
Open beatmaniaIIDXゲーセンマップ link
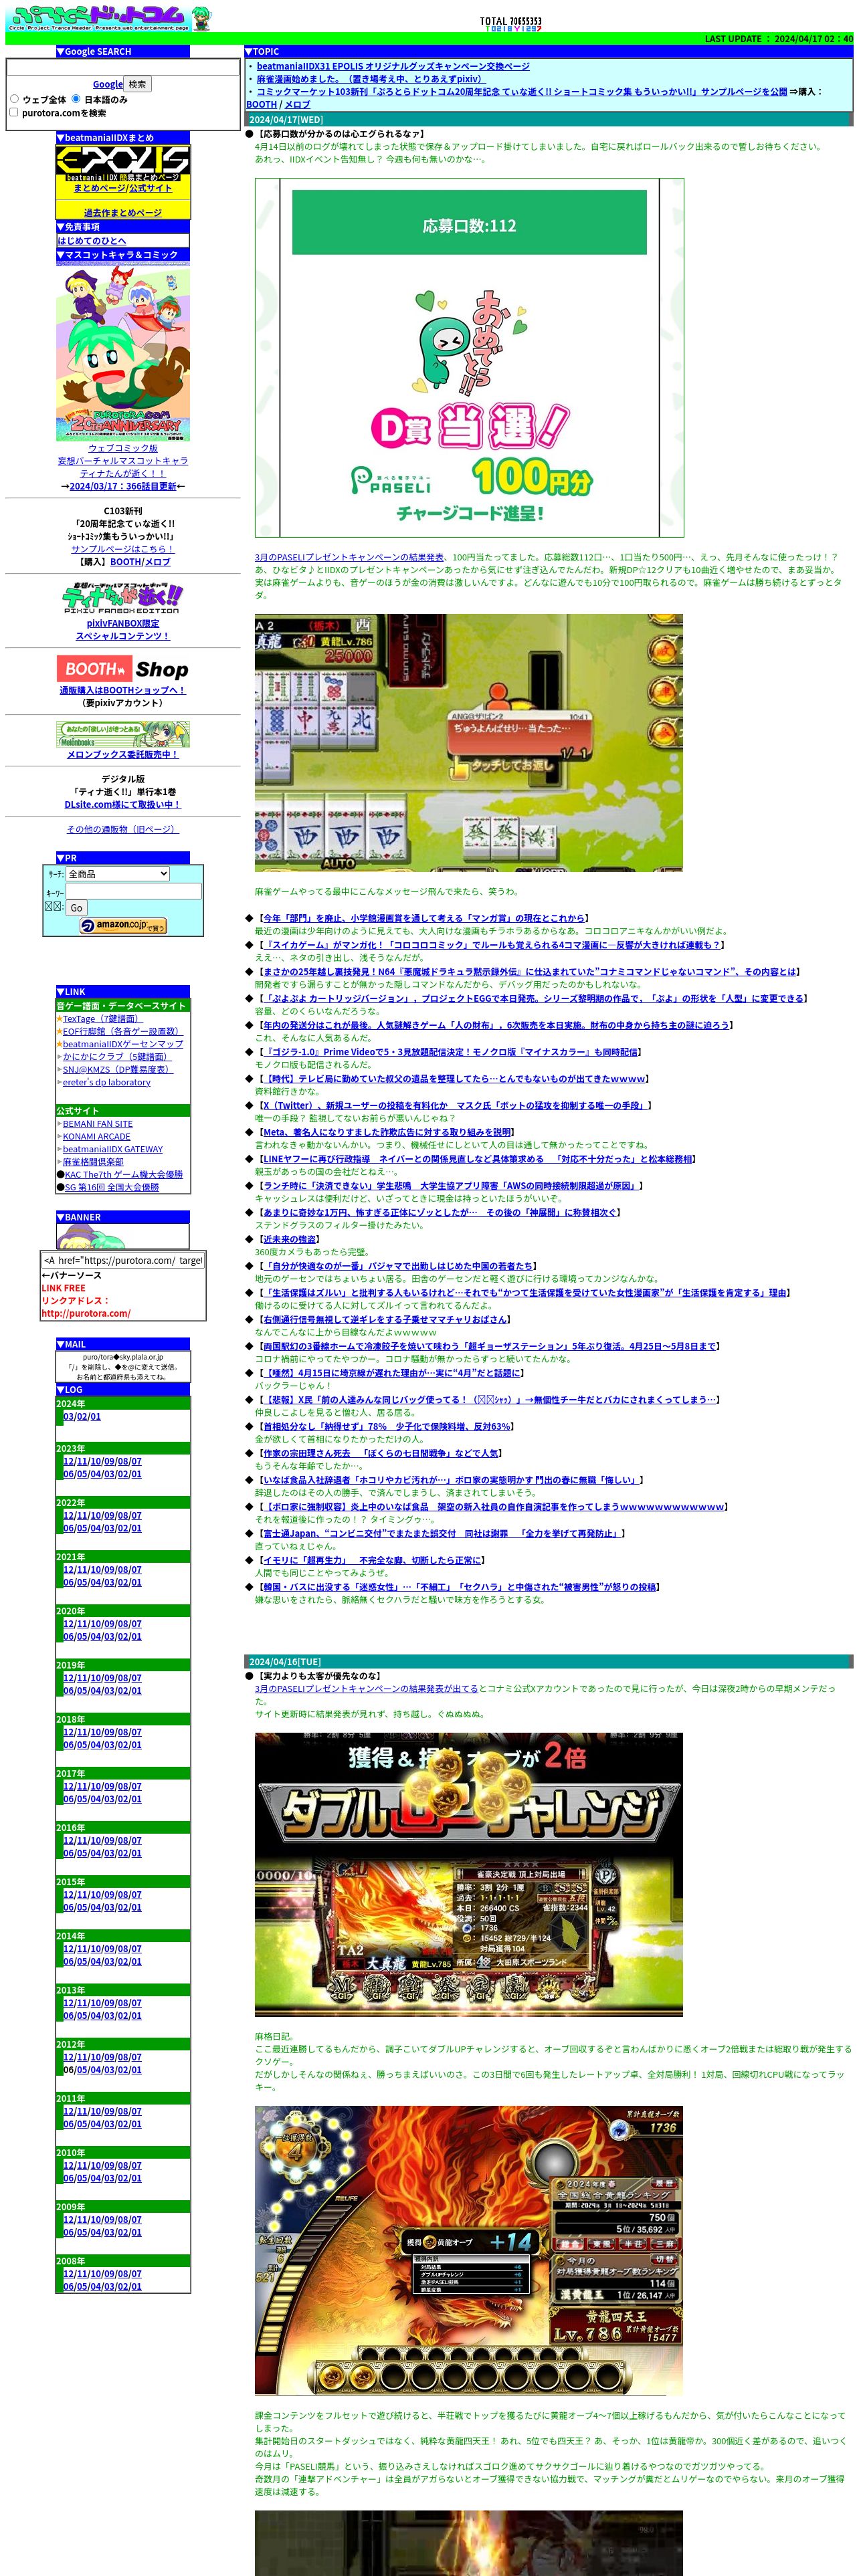(x=123, y=1044)
